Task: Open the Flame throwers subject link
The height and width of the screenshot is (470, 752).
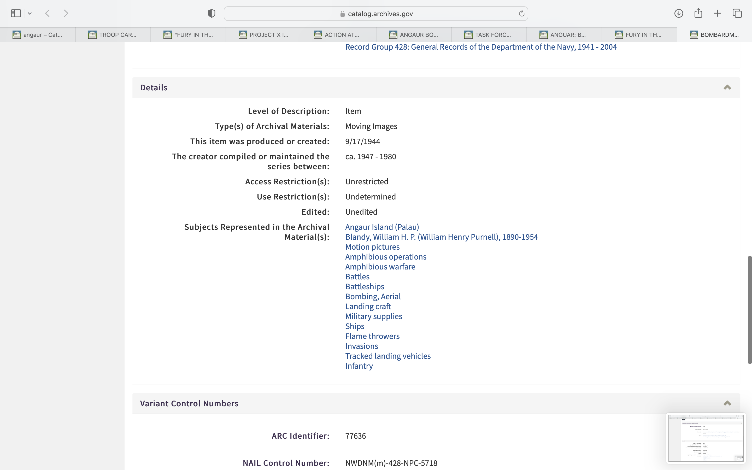Action: pyautogui.click(x=372, y=336)
